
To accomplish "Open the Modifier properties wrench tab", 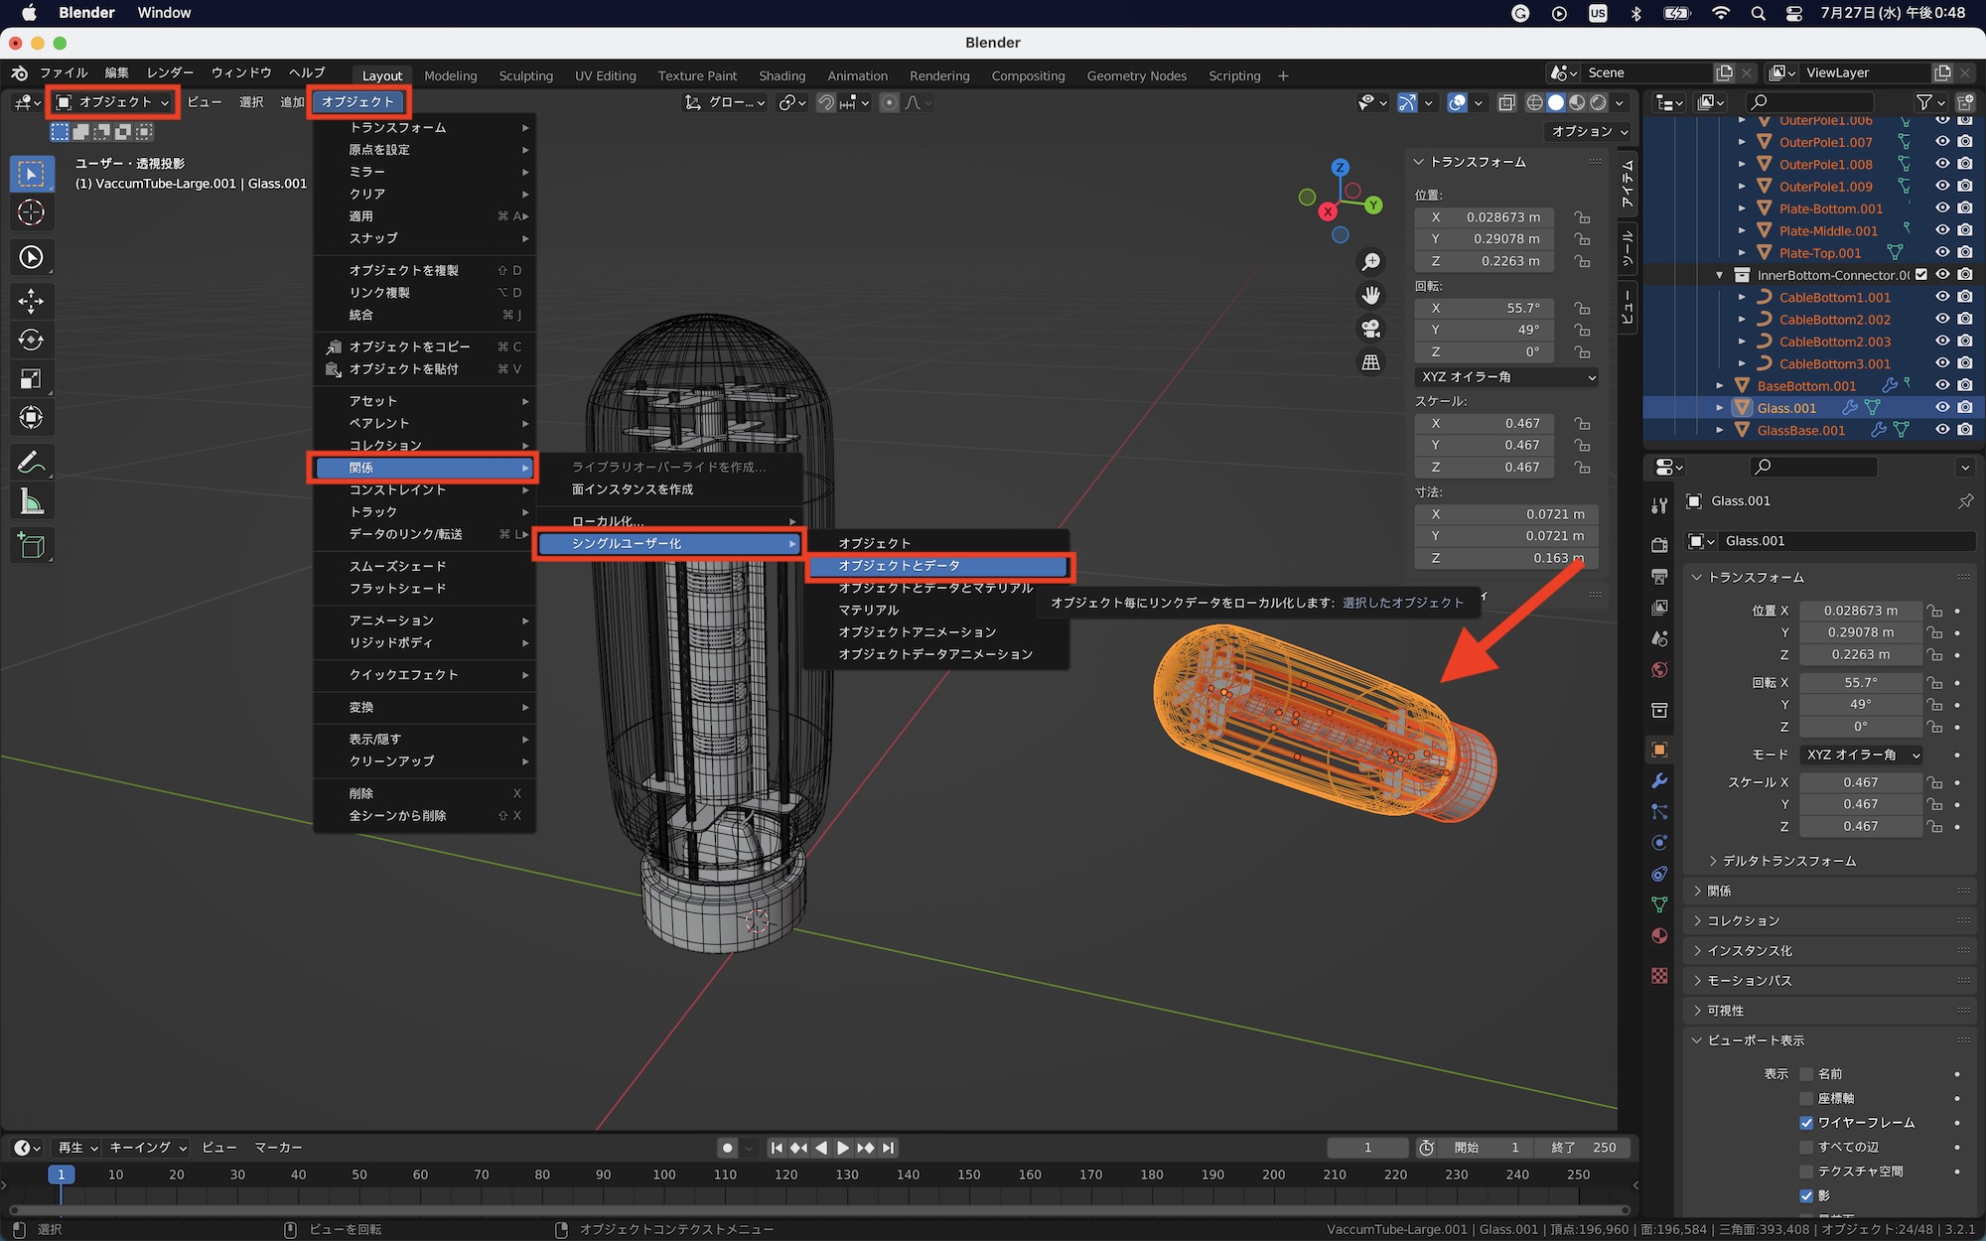I will coord(1659,781).
